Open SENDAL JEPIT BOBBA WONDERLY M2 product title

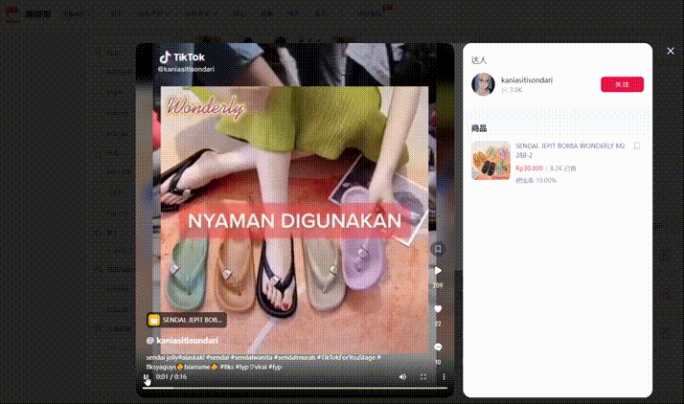point(570,150)
